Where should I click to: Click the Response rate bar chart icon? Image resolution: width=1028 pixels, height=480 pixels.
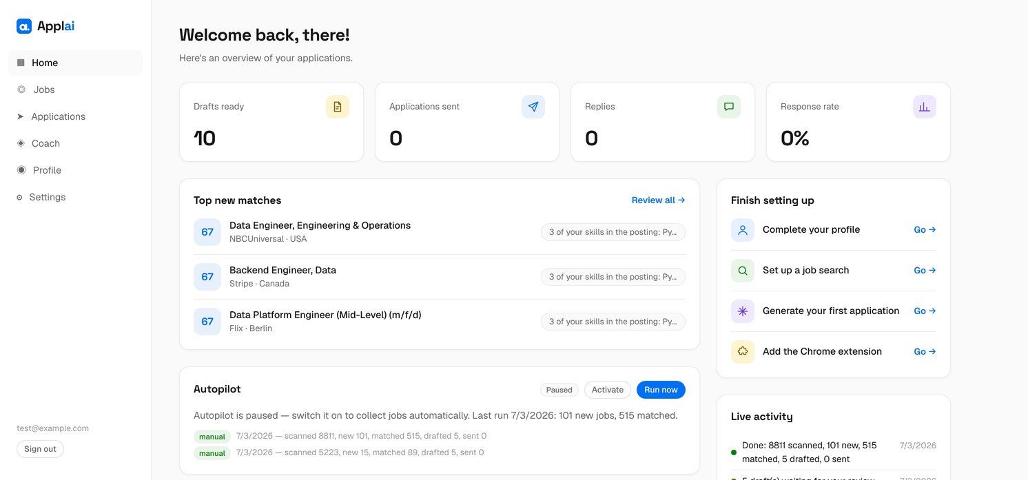(925, 107)
